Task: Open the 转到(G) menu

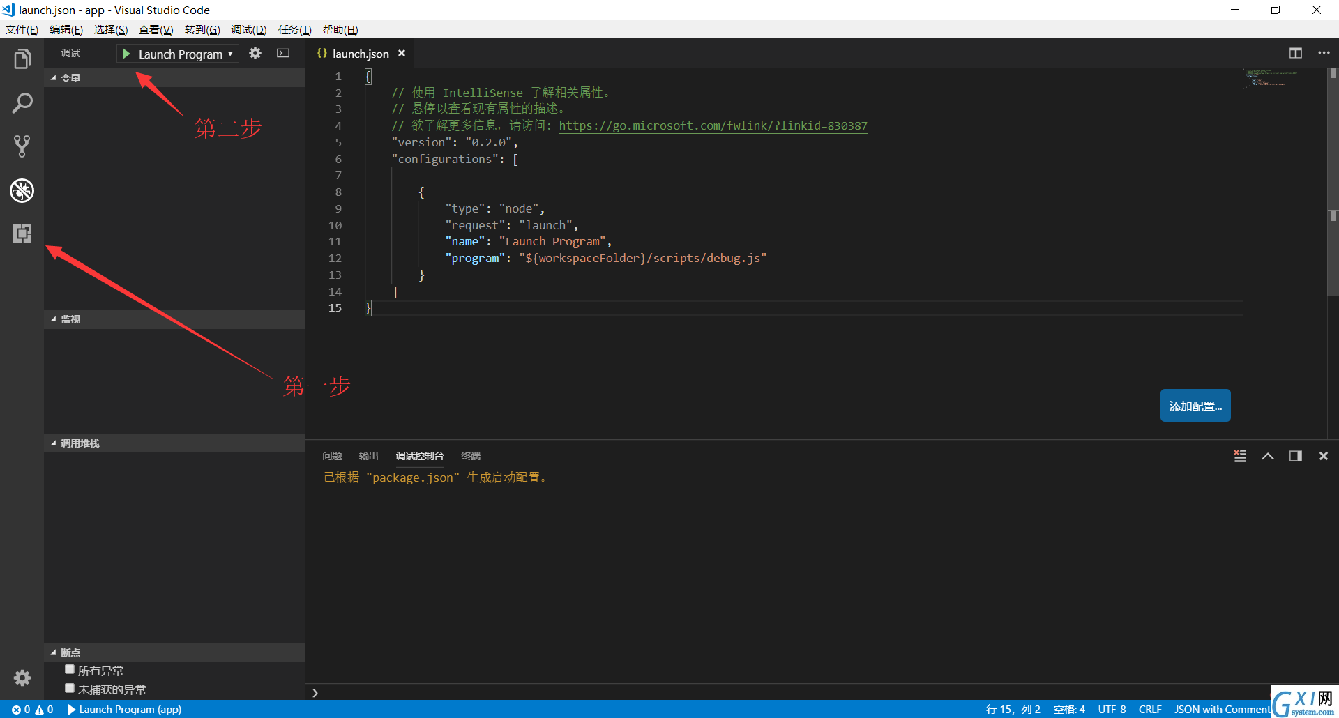Action: [202, 30]
